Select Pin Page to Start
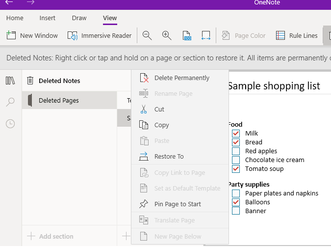 (178, 204)
